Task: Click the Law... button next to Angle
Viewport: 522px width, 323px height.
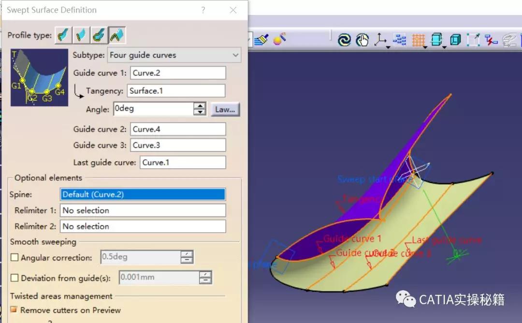Action: pos(225,109)
